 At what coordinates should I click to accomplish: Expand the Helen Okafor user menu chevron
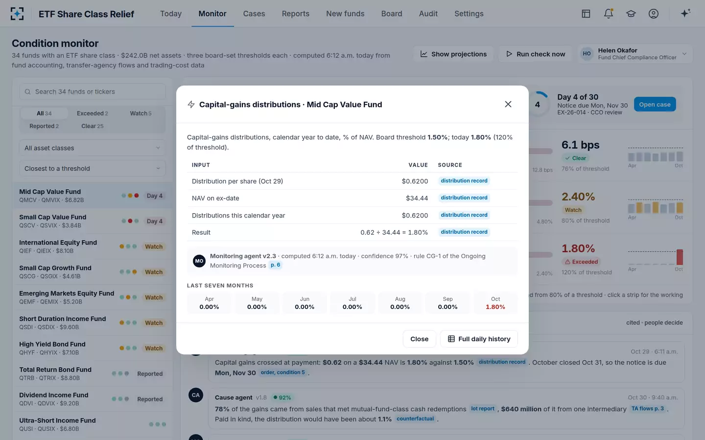684,54
